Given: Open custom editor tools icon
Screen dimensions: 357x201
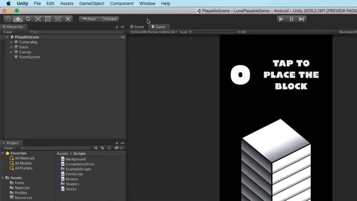Looking at the screenshot, I should click(68, 19).
